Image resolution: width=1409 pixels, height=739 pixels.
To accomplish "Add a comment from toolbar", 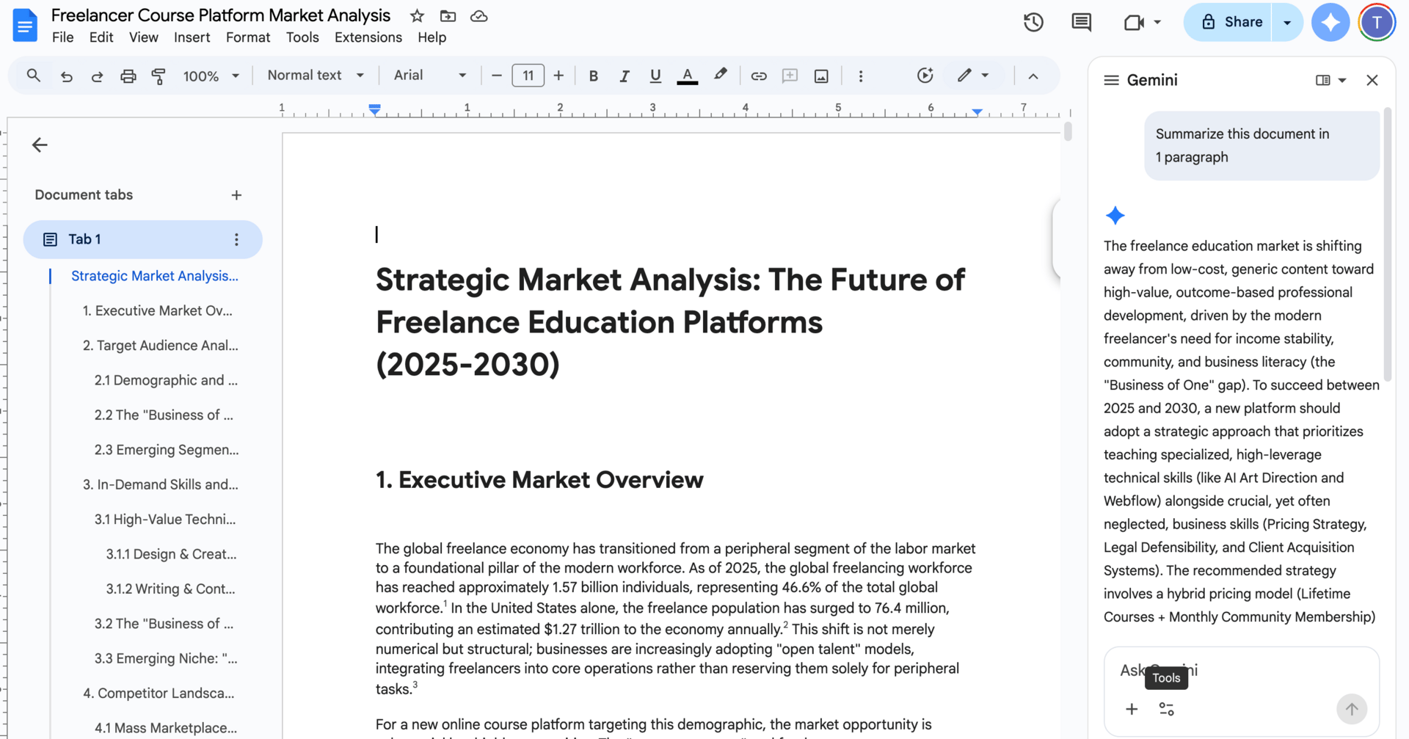I will pos(790,76).
